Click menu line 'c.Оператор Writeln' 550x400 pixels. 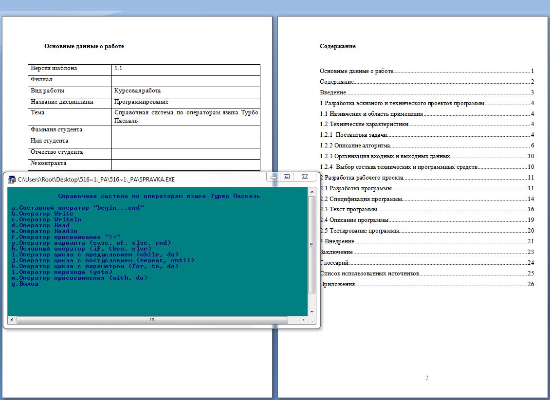point(46,219)
